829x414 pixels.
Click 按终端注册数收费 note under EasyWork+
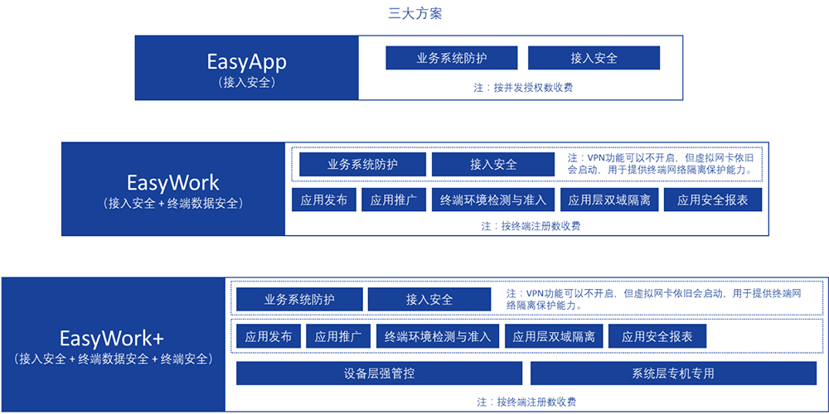coord(526,402)
